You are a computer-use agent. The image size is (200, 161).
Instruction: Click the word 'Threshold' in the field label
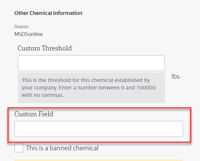[x=57, y=48]
